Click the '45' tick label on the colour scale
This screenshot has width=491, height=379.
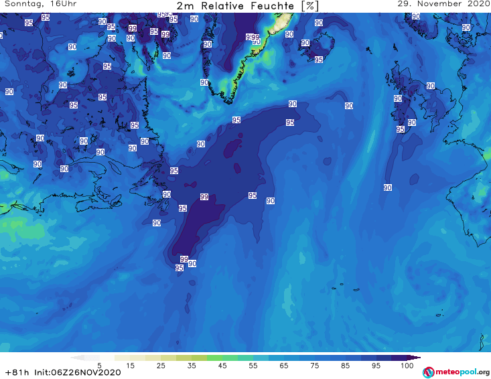(222, 366)
